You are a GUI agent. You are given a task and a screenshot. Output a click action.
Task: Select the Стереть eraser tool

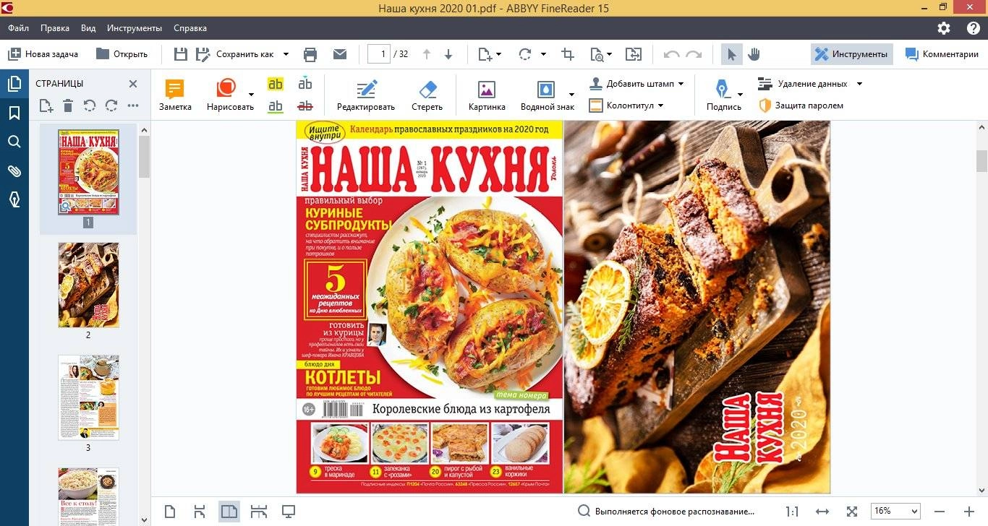(x=427, y=96)
